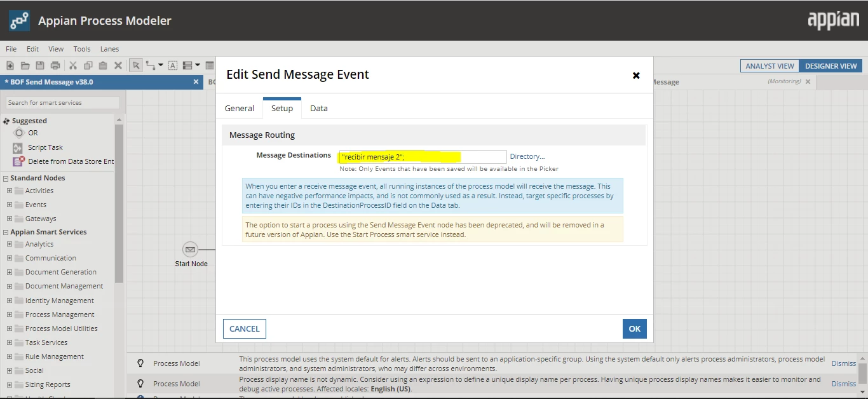Open the File menu
Screen dimensions: 868x399
(11, 49)
